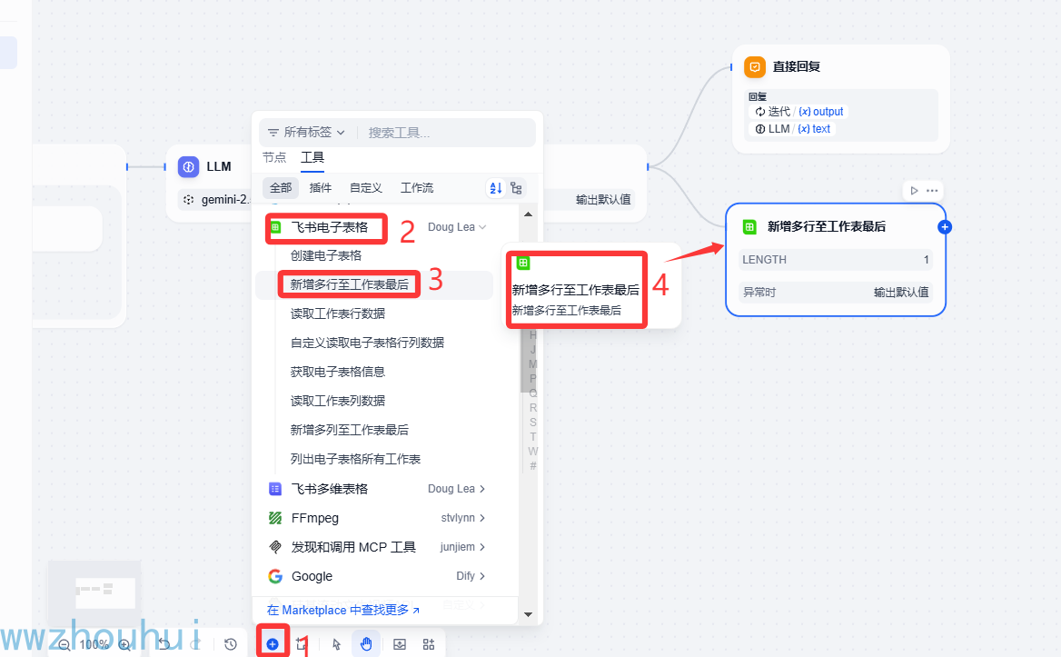The height and width of the screenshot is (657, 1061).
Task: Click the export image icon in bottom toolbar
Action: 400,644
